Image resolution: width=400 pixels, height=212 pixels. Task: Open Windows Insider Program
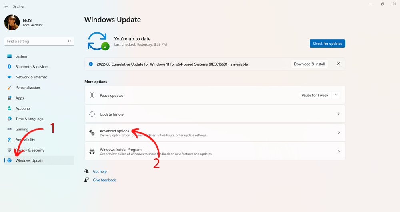[214, 151]
